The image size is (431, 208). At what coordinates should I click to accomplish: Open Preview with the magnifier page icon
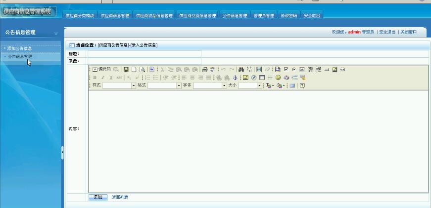tap(142, 70)
